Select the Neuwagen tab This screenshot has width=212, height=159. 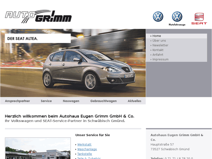pyautogui.click(x=71, y=101)
